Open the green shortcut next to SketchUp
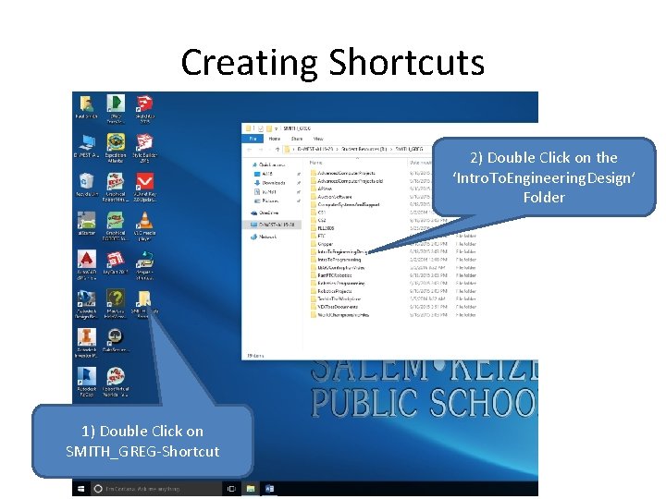 tap(116, 109)
